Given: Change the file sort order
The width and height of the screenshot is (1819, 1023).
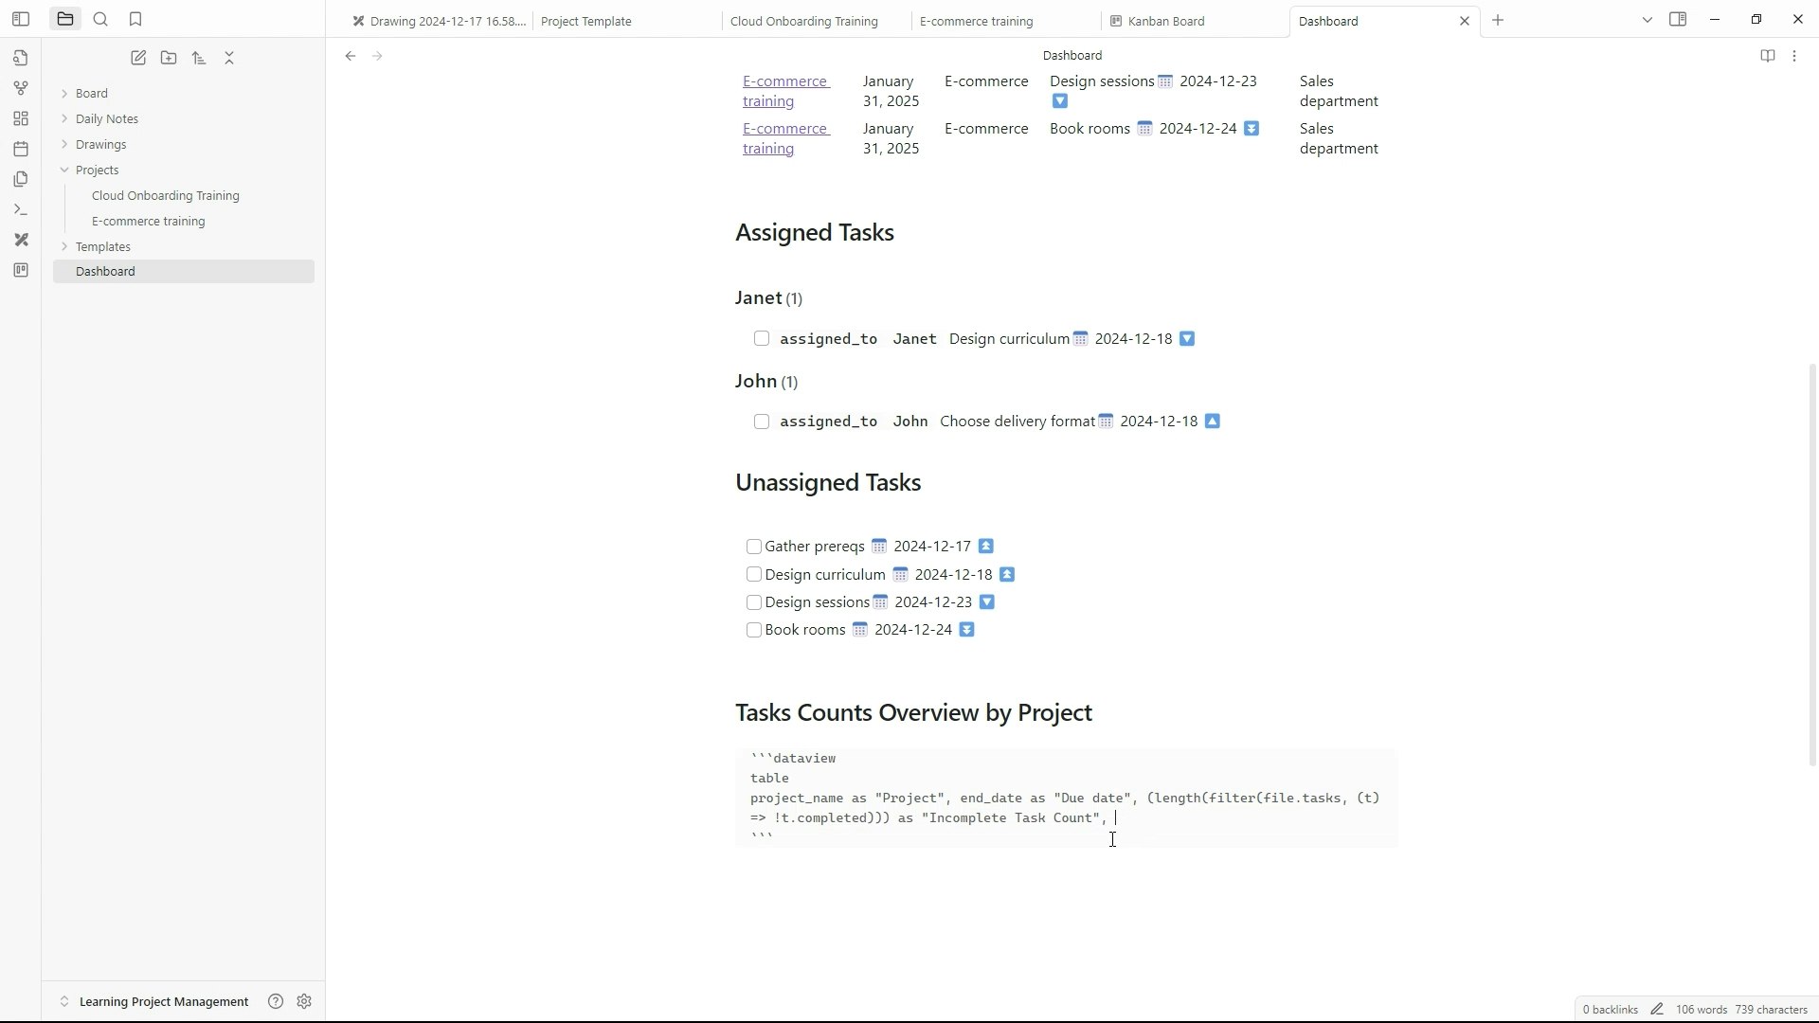Looking at the screenshot, I should tap(199, 58).
